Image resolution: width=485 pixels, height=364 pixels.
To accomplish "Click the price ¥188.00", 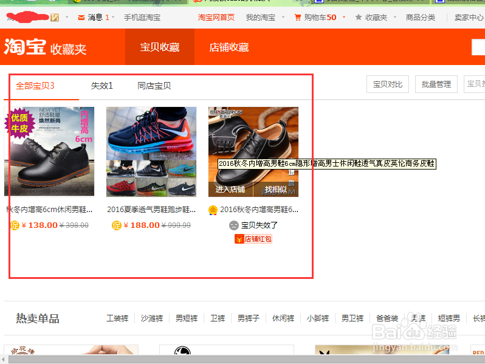I will 142,225.
